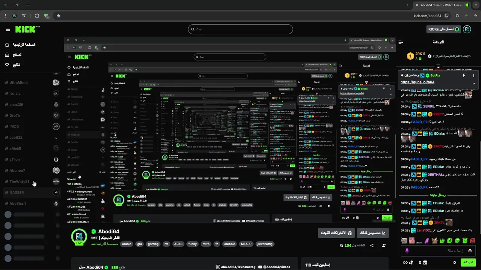481x270 pixels.
Task: Open anas25l channel in sidebar
Action: tap(32, 105)
